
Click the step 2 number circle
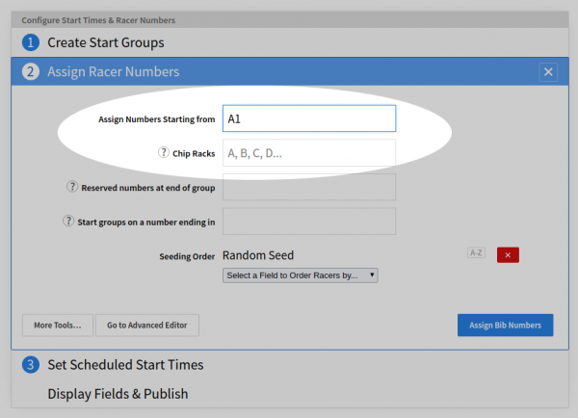tap(30, 71)
